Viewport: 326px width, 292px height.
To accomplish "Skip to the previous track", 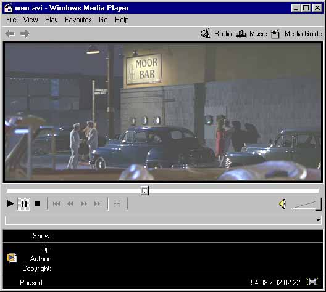I will pos(56,204).
